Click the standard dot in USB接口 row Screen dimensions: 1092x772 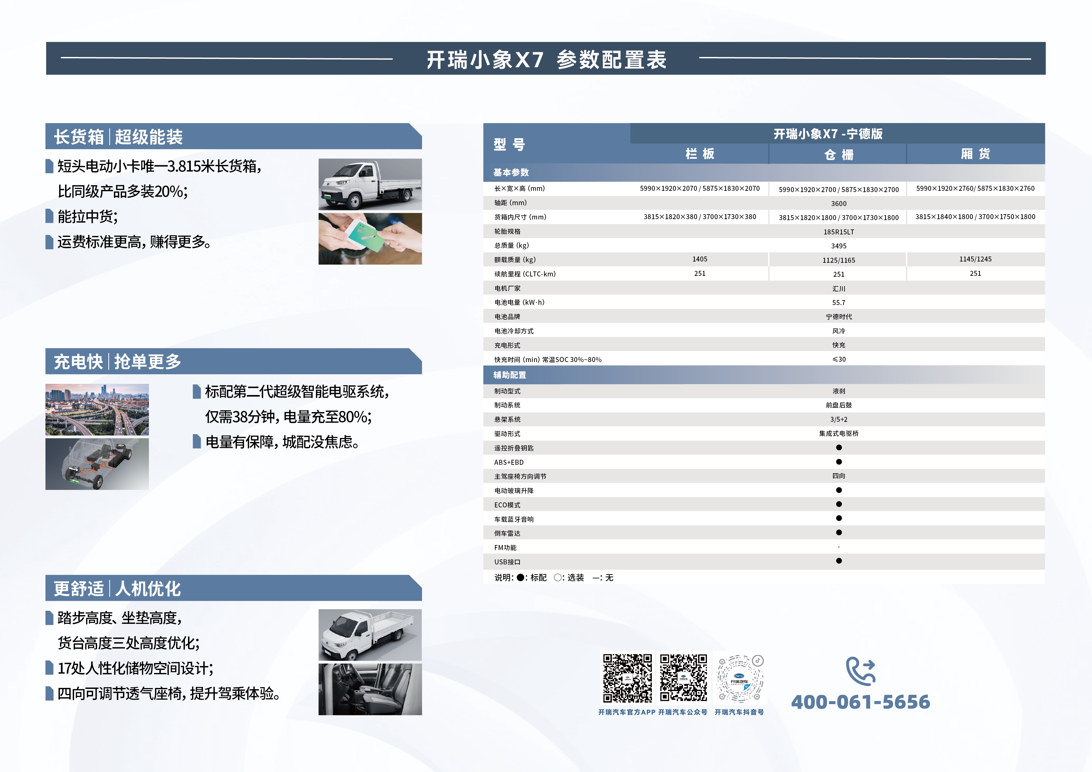tap(839, 561)
